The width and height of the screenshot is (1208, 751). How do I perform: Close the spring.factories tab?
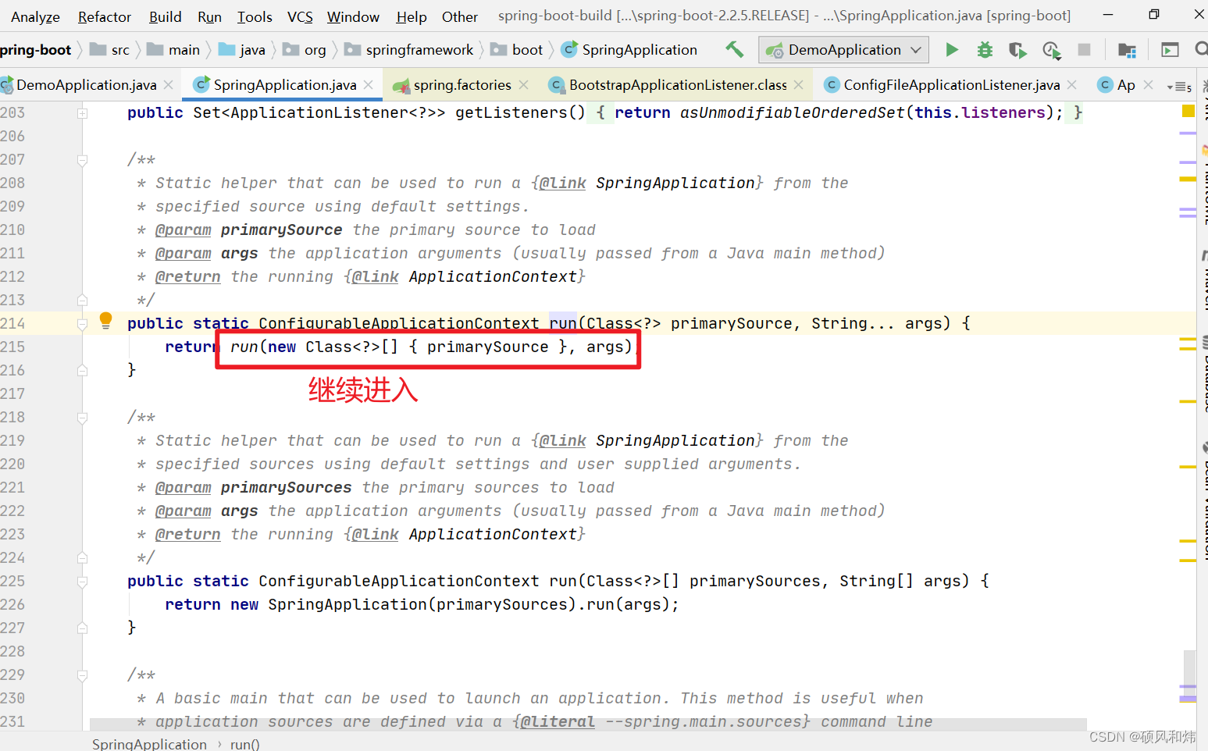pyautogui.click(x=523, y=84)
